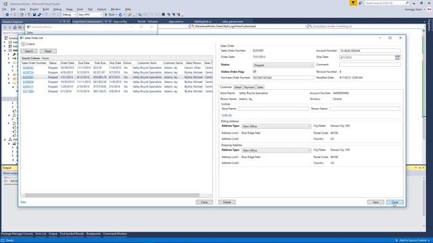433x243 pixels.
Task: Switch to the Error List bottom tab
Action: pyautogui.click(x=41, y=234)
